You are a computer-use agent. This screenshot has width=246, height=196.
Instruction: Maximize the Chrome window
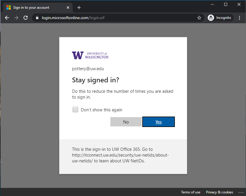[x=226, y=5]
